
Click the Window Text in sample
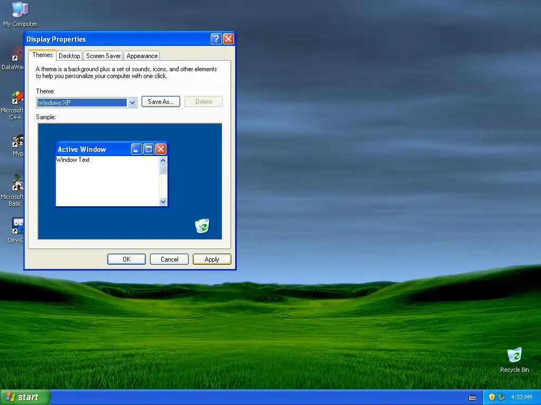pyautogui.click(x=73, y=160)
